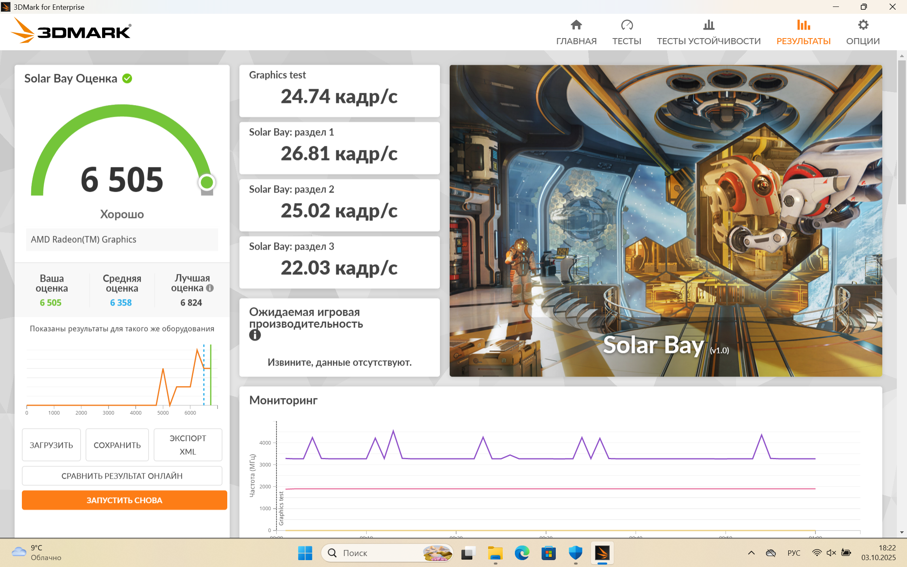Click the green score gauge knob
This screenshot has width=907, height=567.
207,182
